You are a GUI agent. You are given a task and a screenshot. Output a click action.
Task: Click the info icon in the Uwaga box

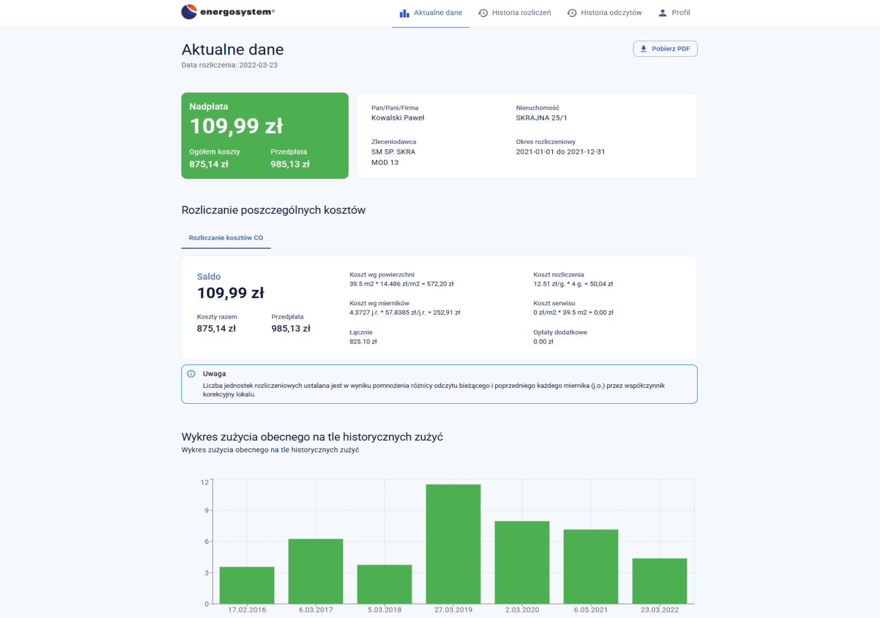(x=191, y=374)
